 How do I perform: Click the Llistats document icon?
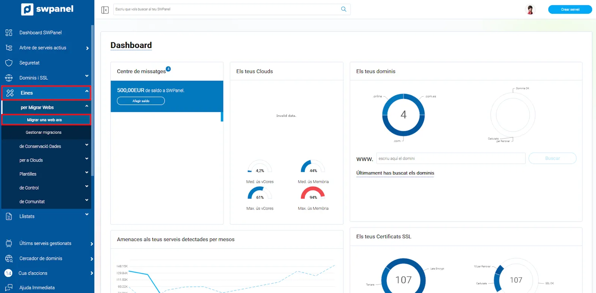tap(9, 216)
